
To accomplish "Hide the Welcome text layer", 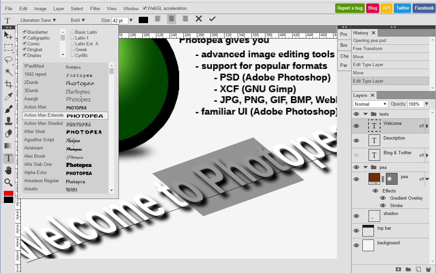I will point(356,126).
